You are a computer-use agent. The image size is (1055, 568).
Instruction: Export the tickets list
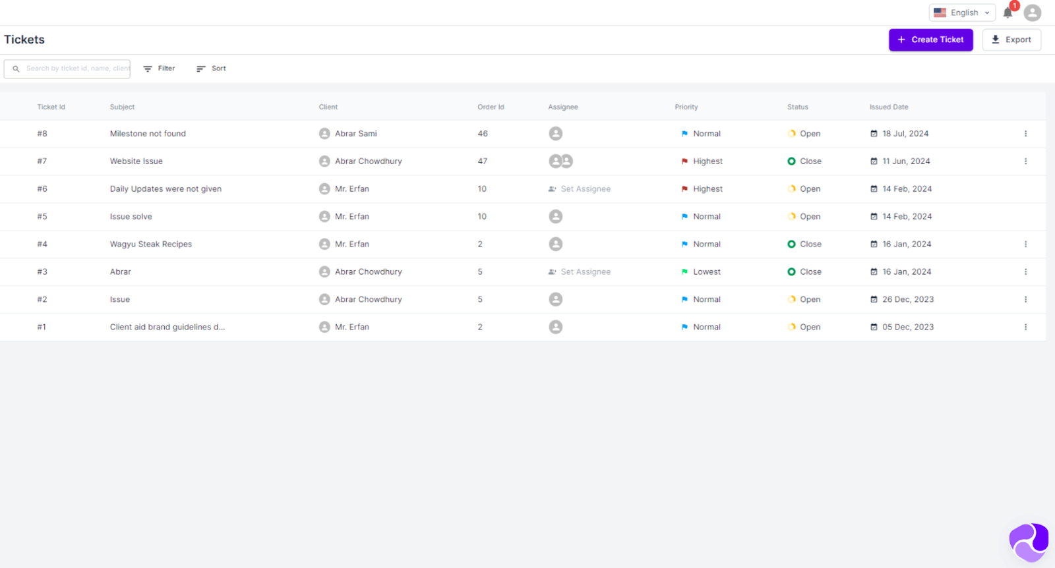tap(1011, 40)
